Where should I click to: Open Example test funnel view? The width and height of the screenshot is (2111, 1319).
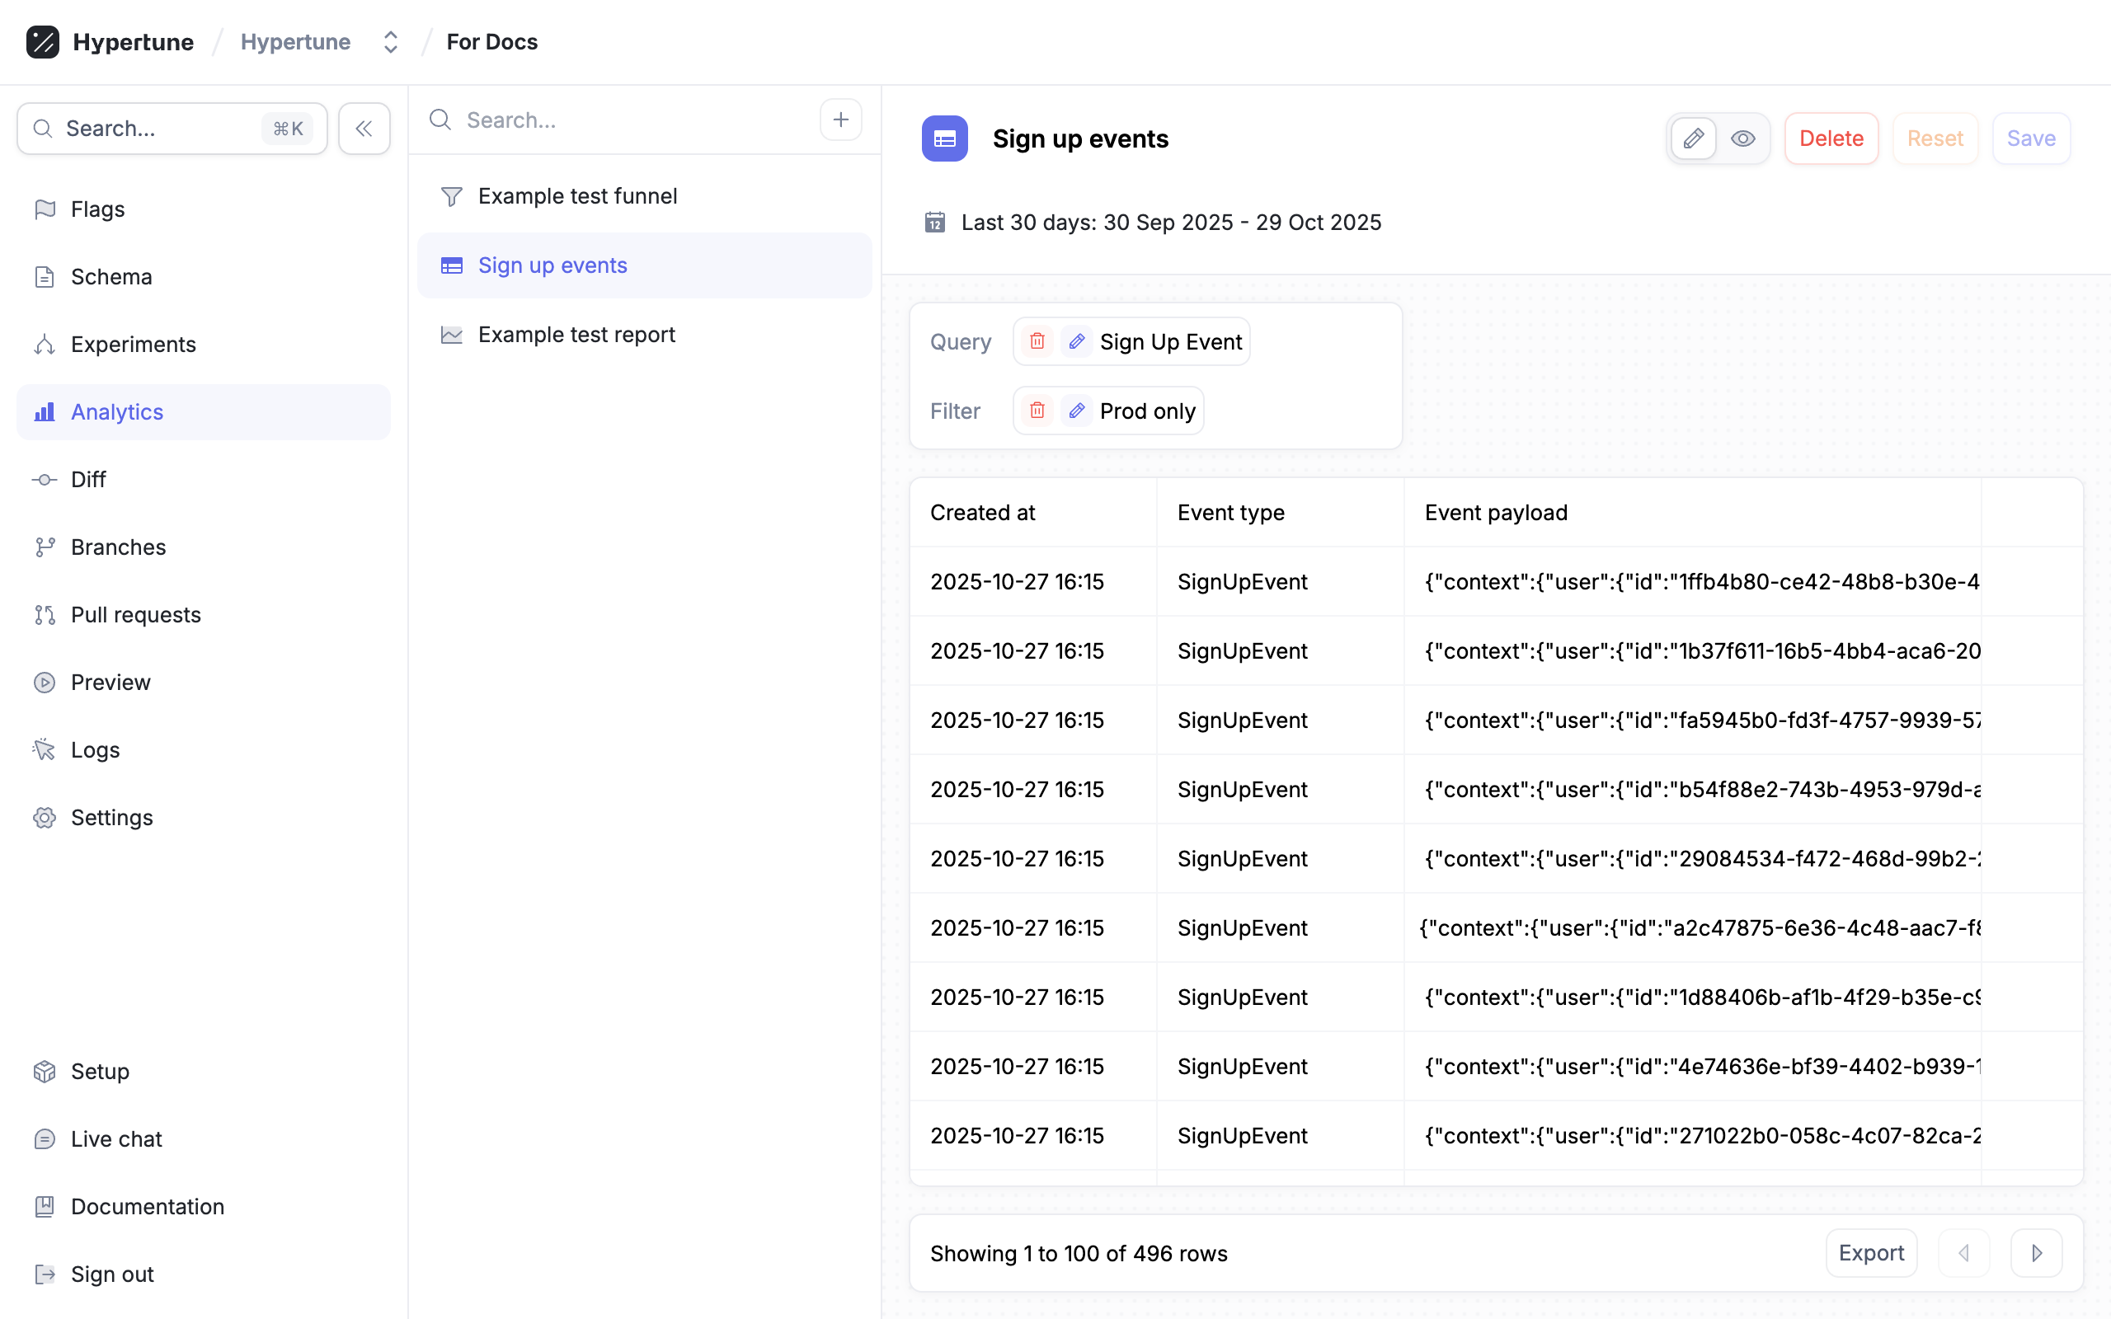[576, 196]
